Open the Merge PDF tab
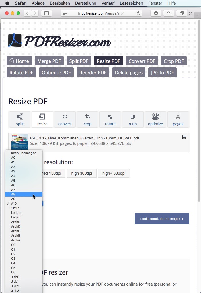Screen dimensions: 201x293 49,61
